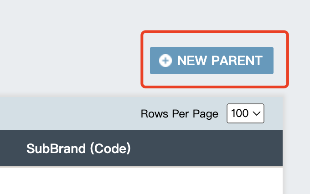Click the Rows Per Page label

180,114
